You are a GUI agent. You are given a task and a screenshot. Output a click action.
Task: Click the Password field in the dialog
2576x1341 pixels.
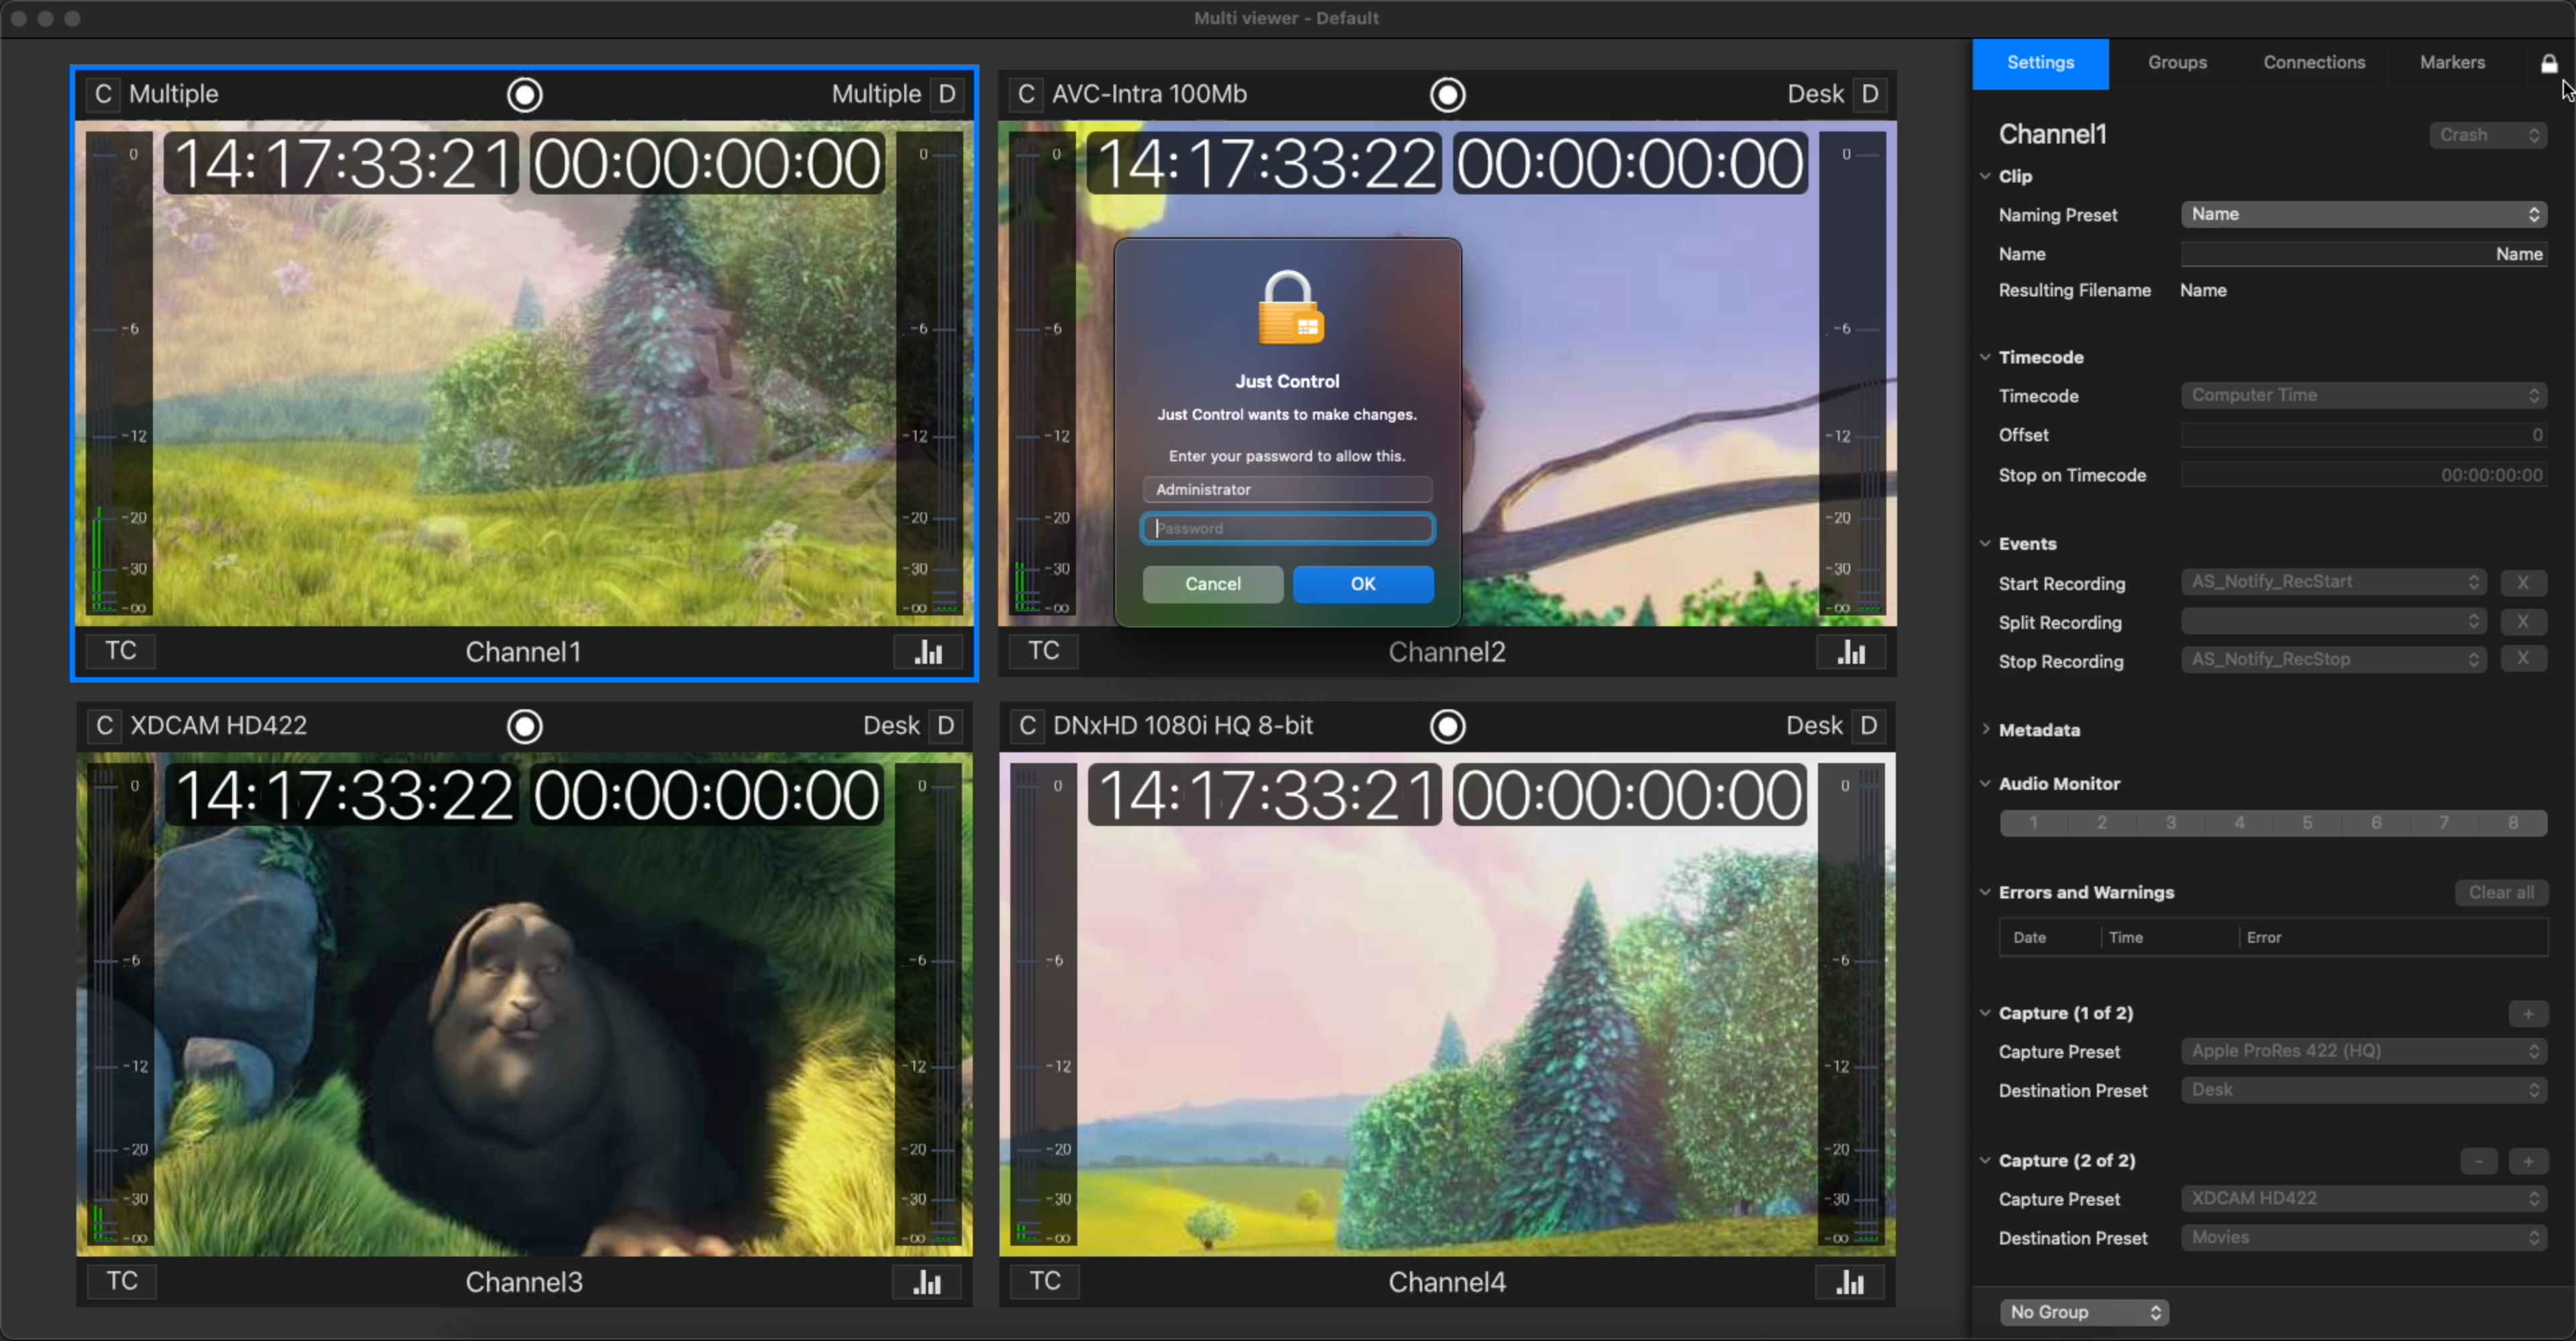[1288, 528]
